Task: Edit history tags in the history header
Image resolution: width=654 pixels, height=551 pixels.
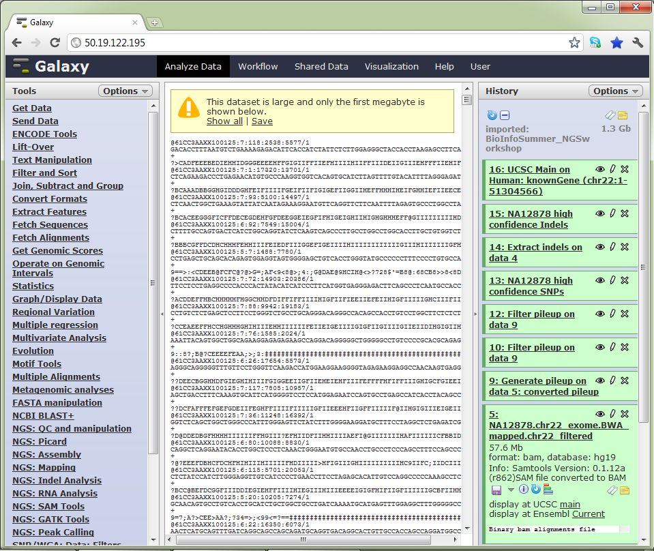Action: pos(611,115)
